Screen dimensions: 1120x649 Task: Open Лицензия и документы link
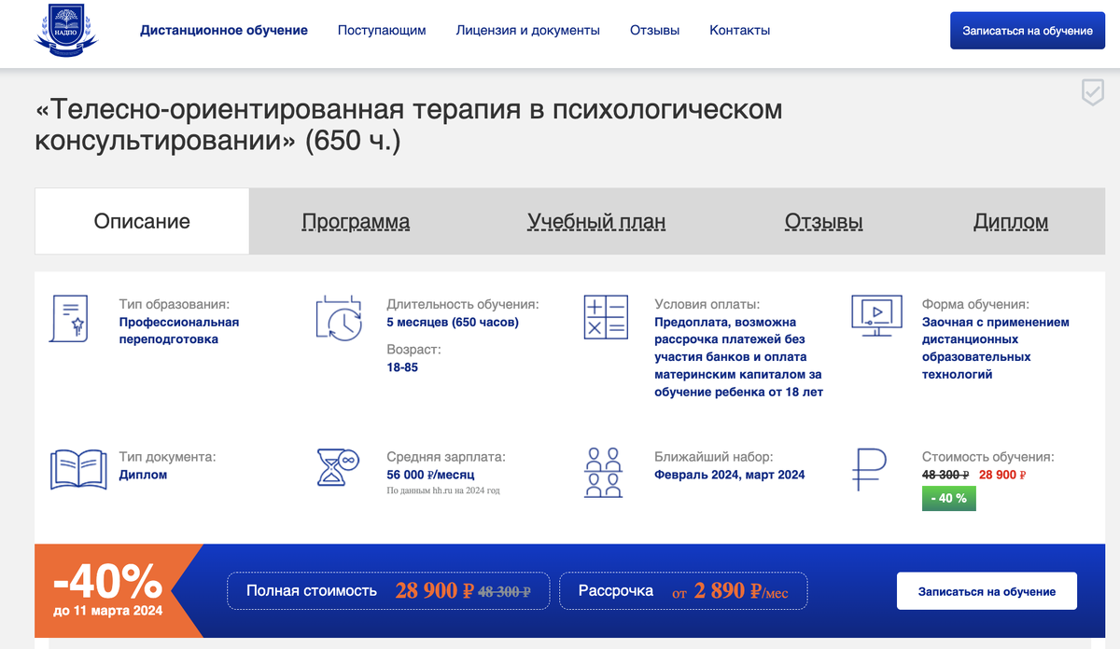pyautogui.click(x=528, y=30)
